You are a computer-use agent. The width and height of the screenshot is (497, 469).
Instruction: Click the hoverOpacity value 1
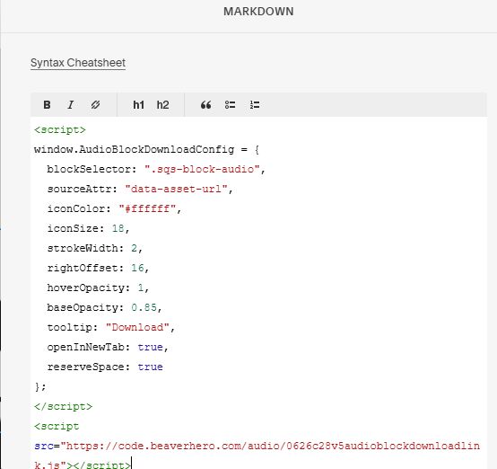[x=141, y=288]
